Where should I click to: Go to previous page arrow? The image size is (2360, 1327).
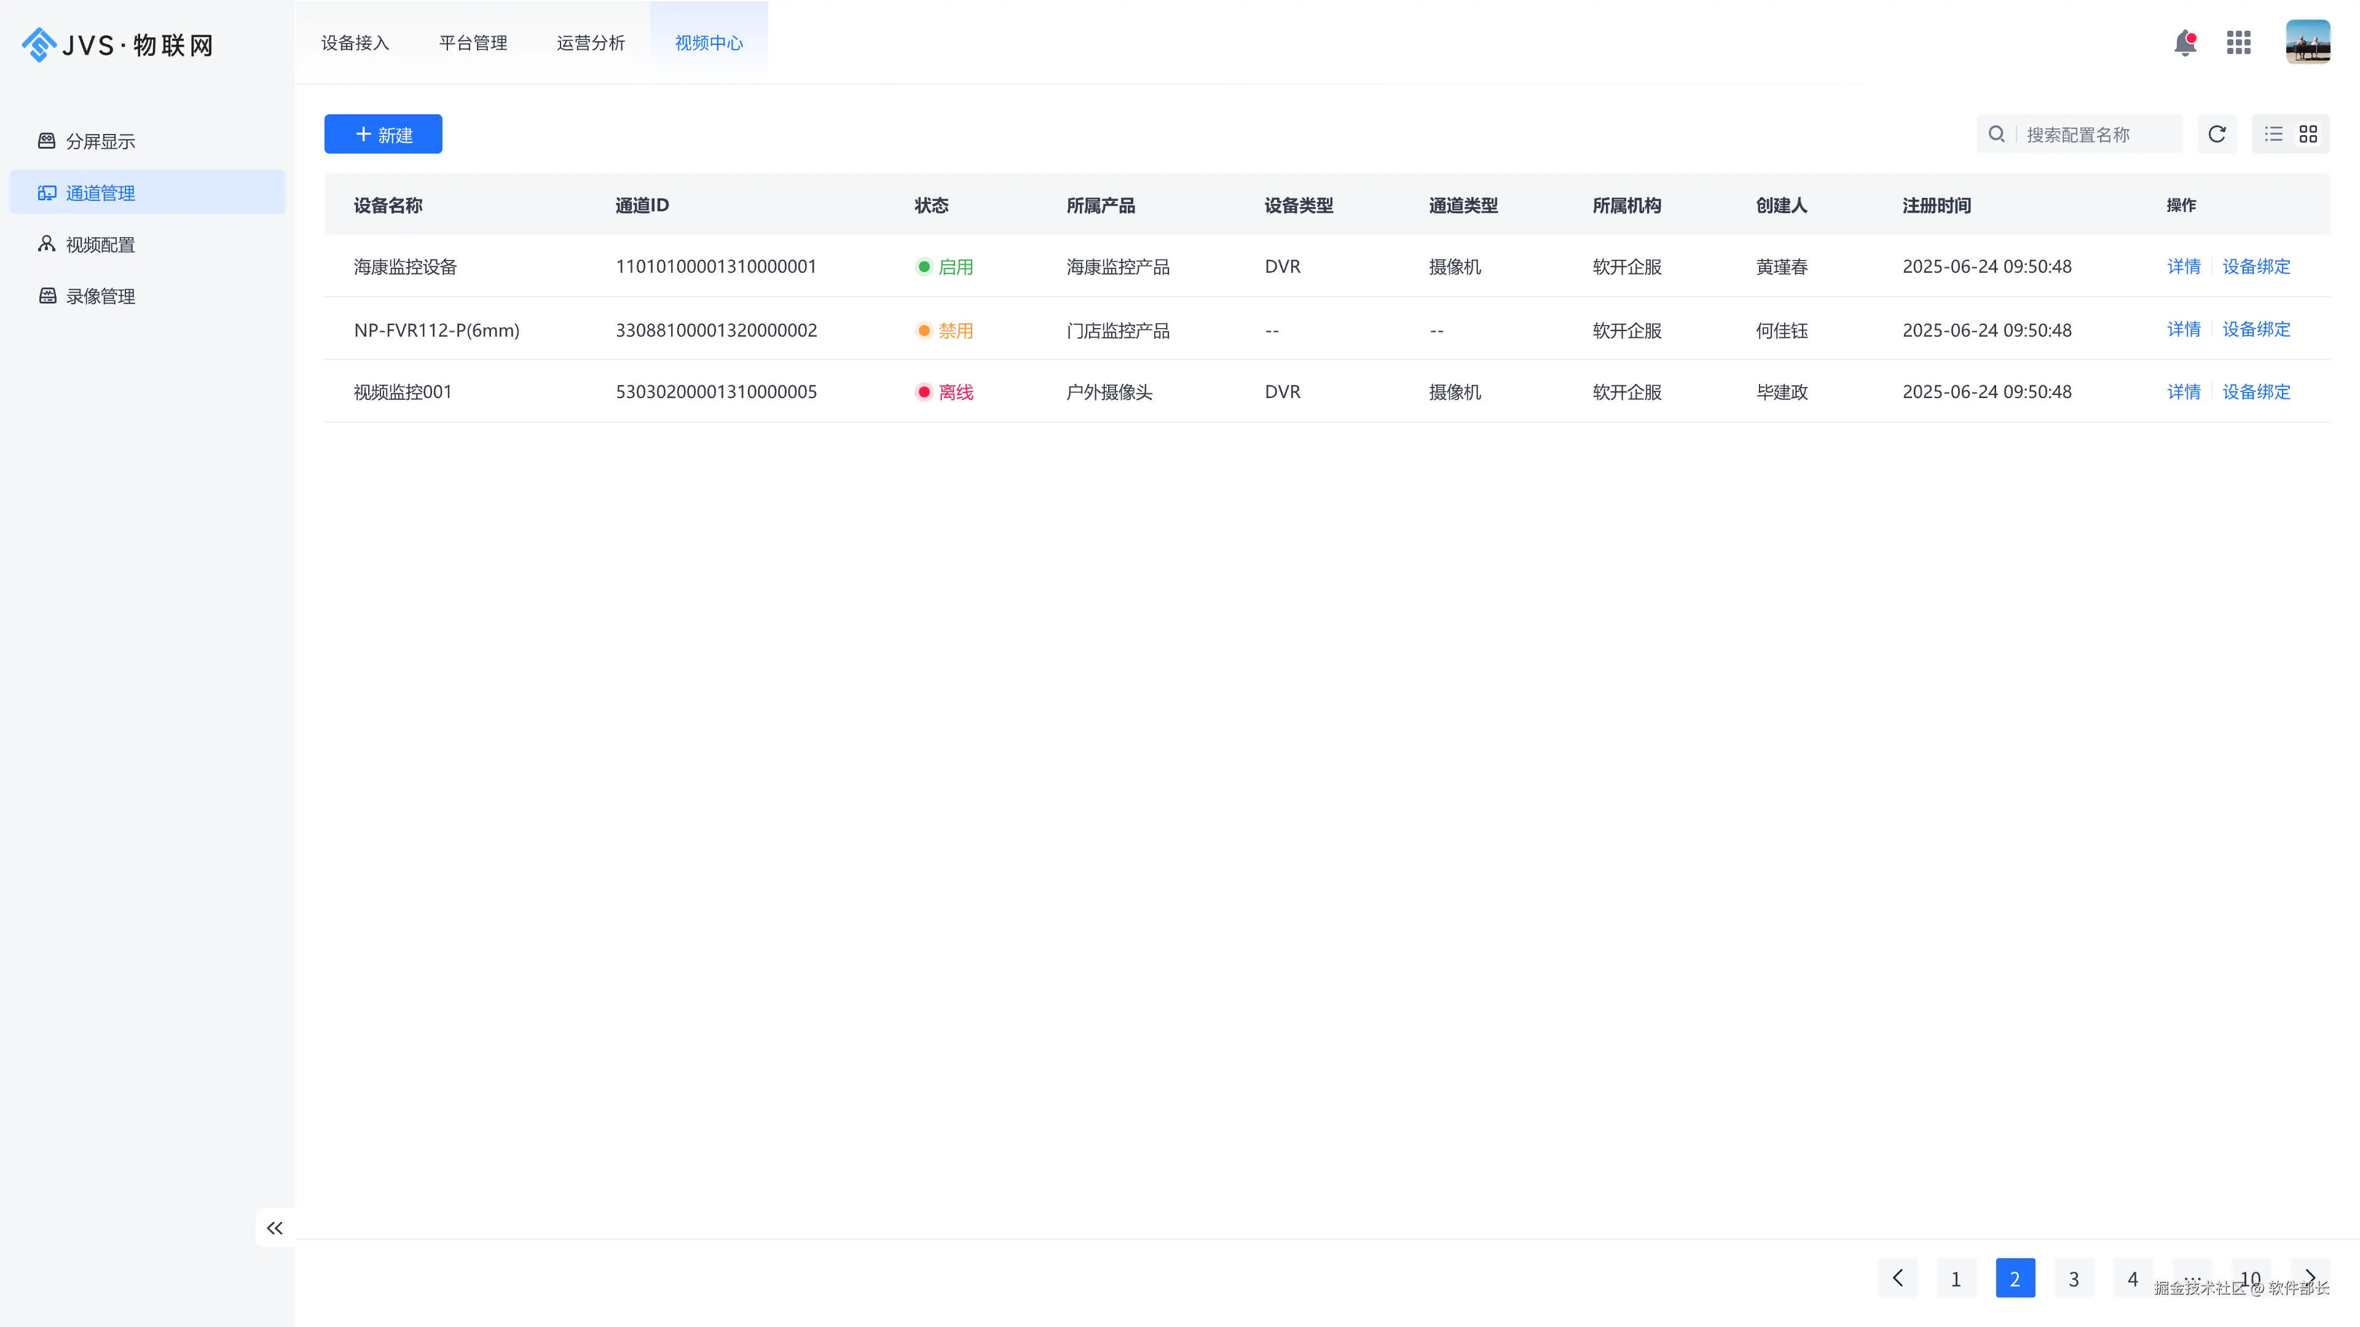tap(1897, 1278)
